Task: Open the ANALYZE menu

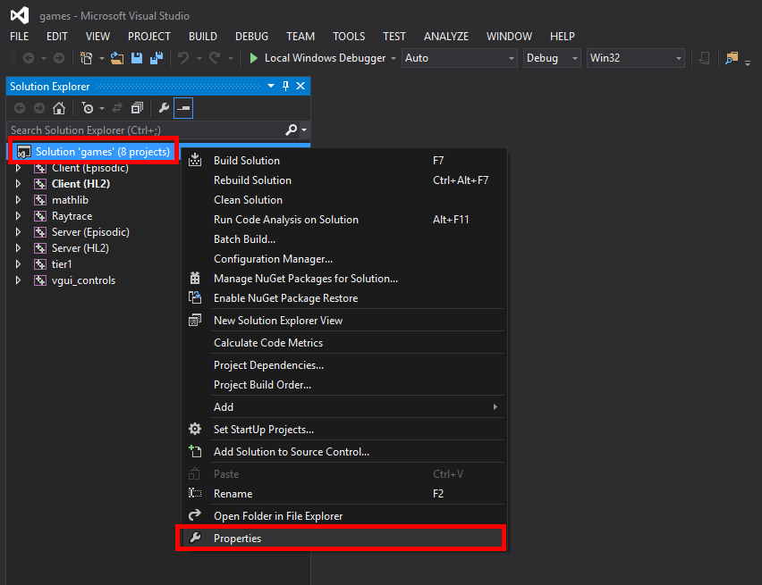Action: tap(446, 37)
